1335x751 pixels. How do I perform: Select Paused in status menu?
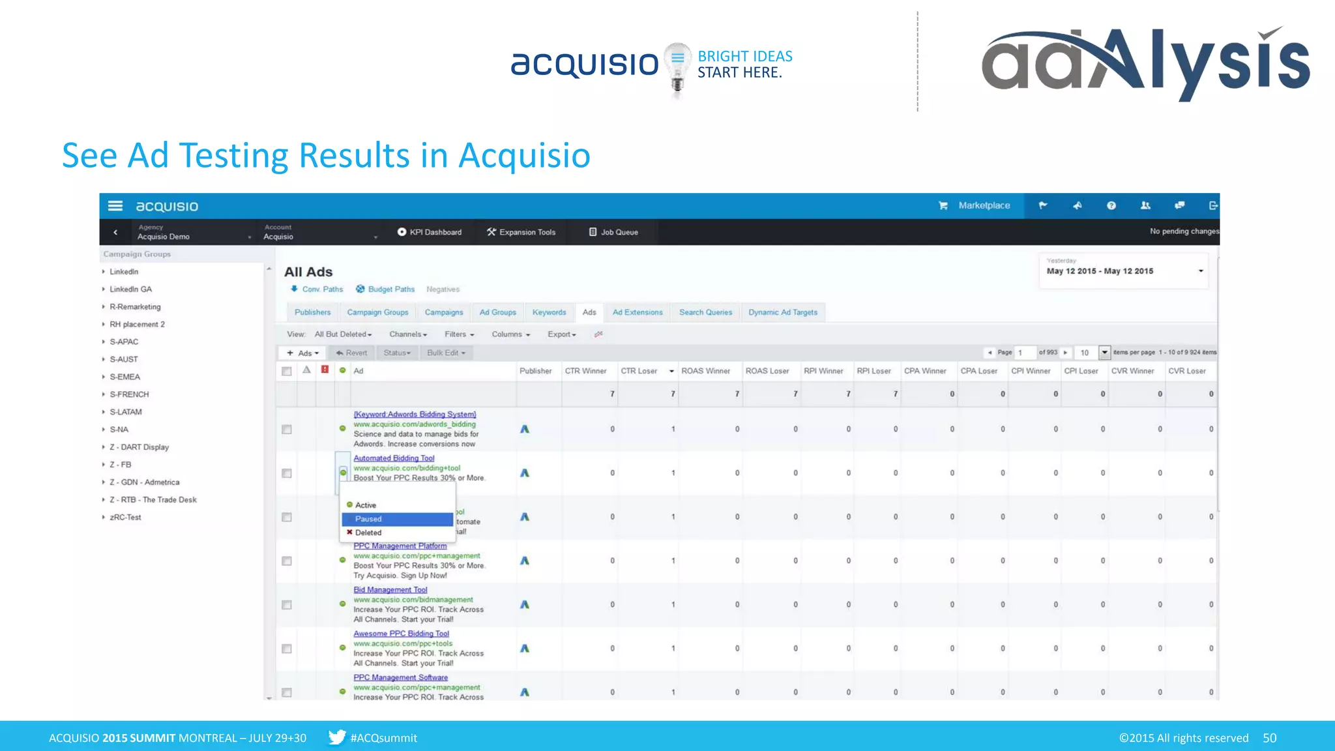pos(397,519)
